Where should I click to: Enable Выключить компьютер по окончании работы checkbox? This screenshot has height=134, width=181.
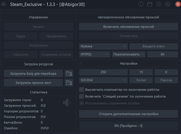tap(82, 90)
